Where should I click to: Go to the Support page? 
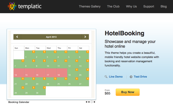tap(149, 7)
